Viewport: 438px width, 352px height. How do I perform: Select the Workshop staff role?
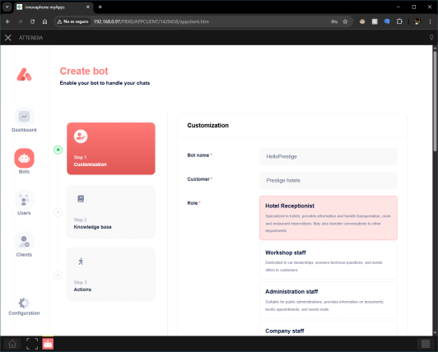328,261
